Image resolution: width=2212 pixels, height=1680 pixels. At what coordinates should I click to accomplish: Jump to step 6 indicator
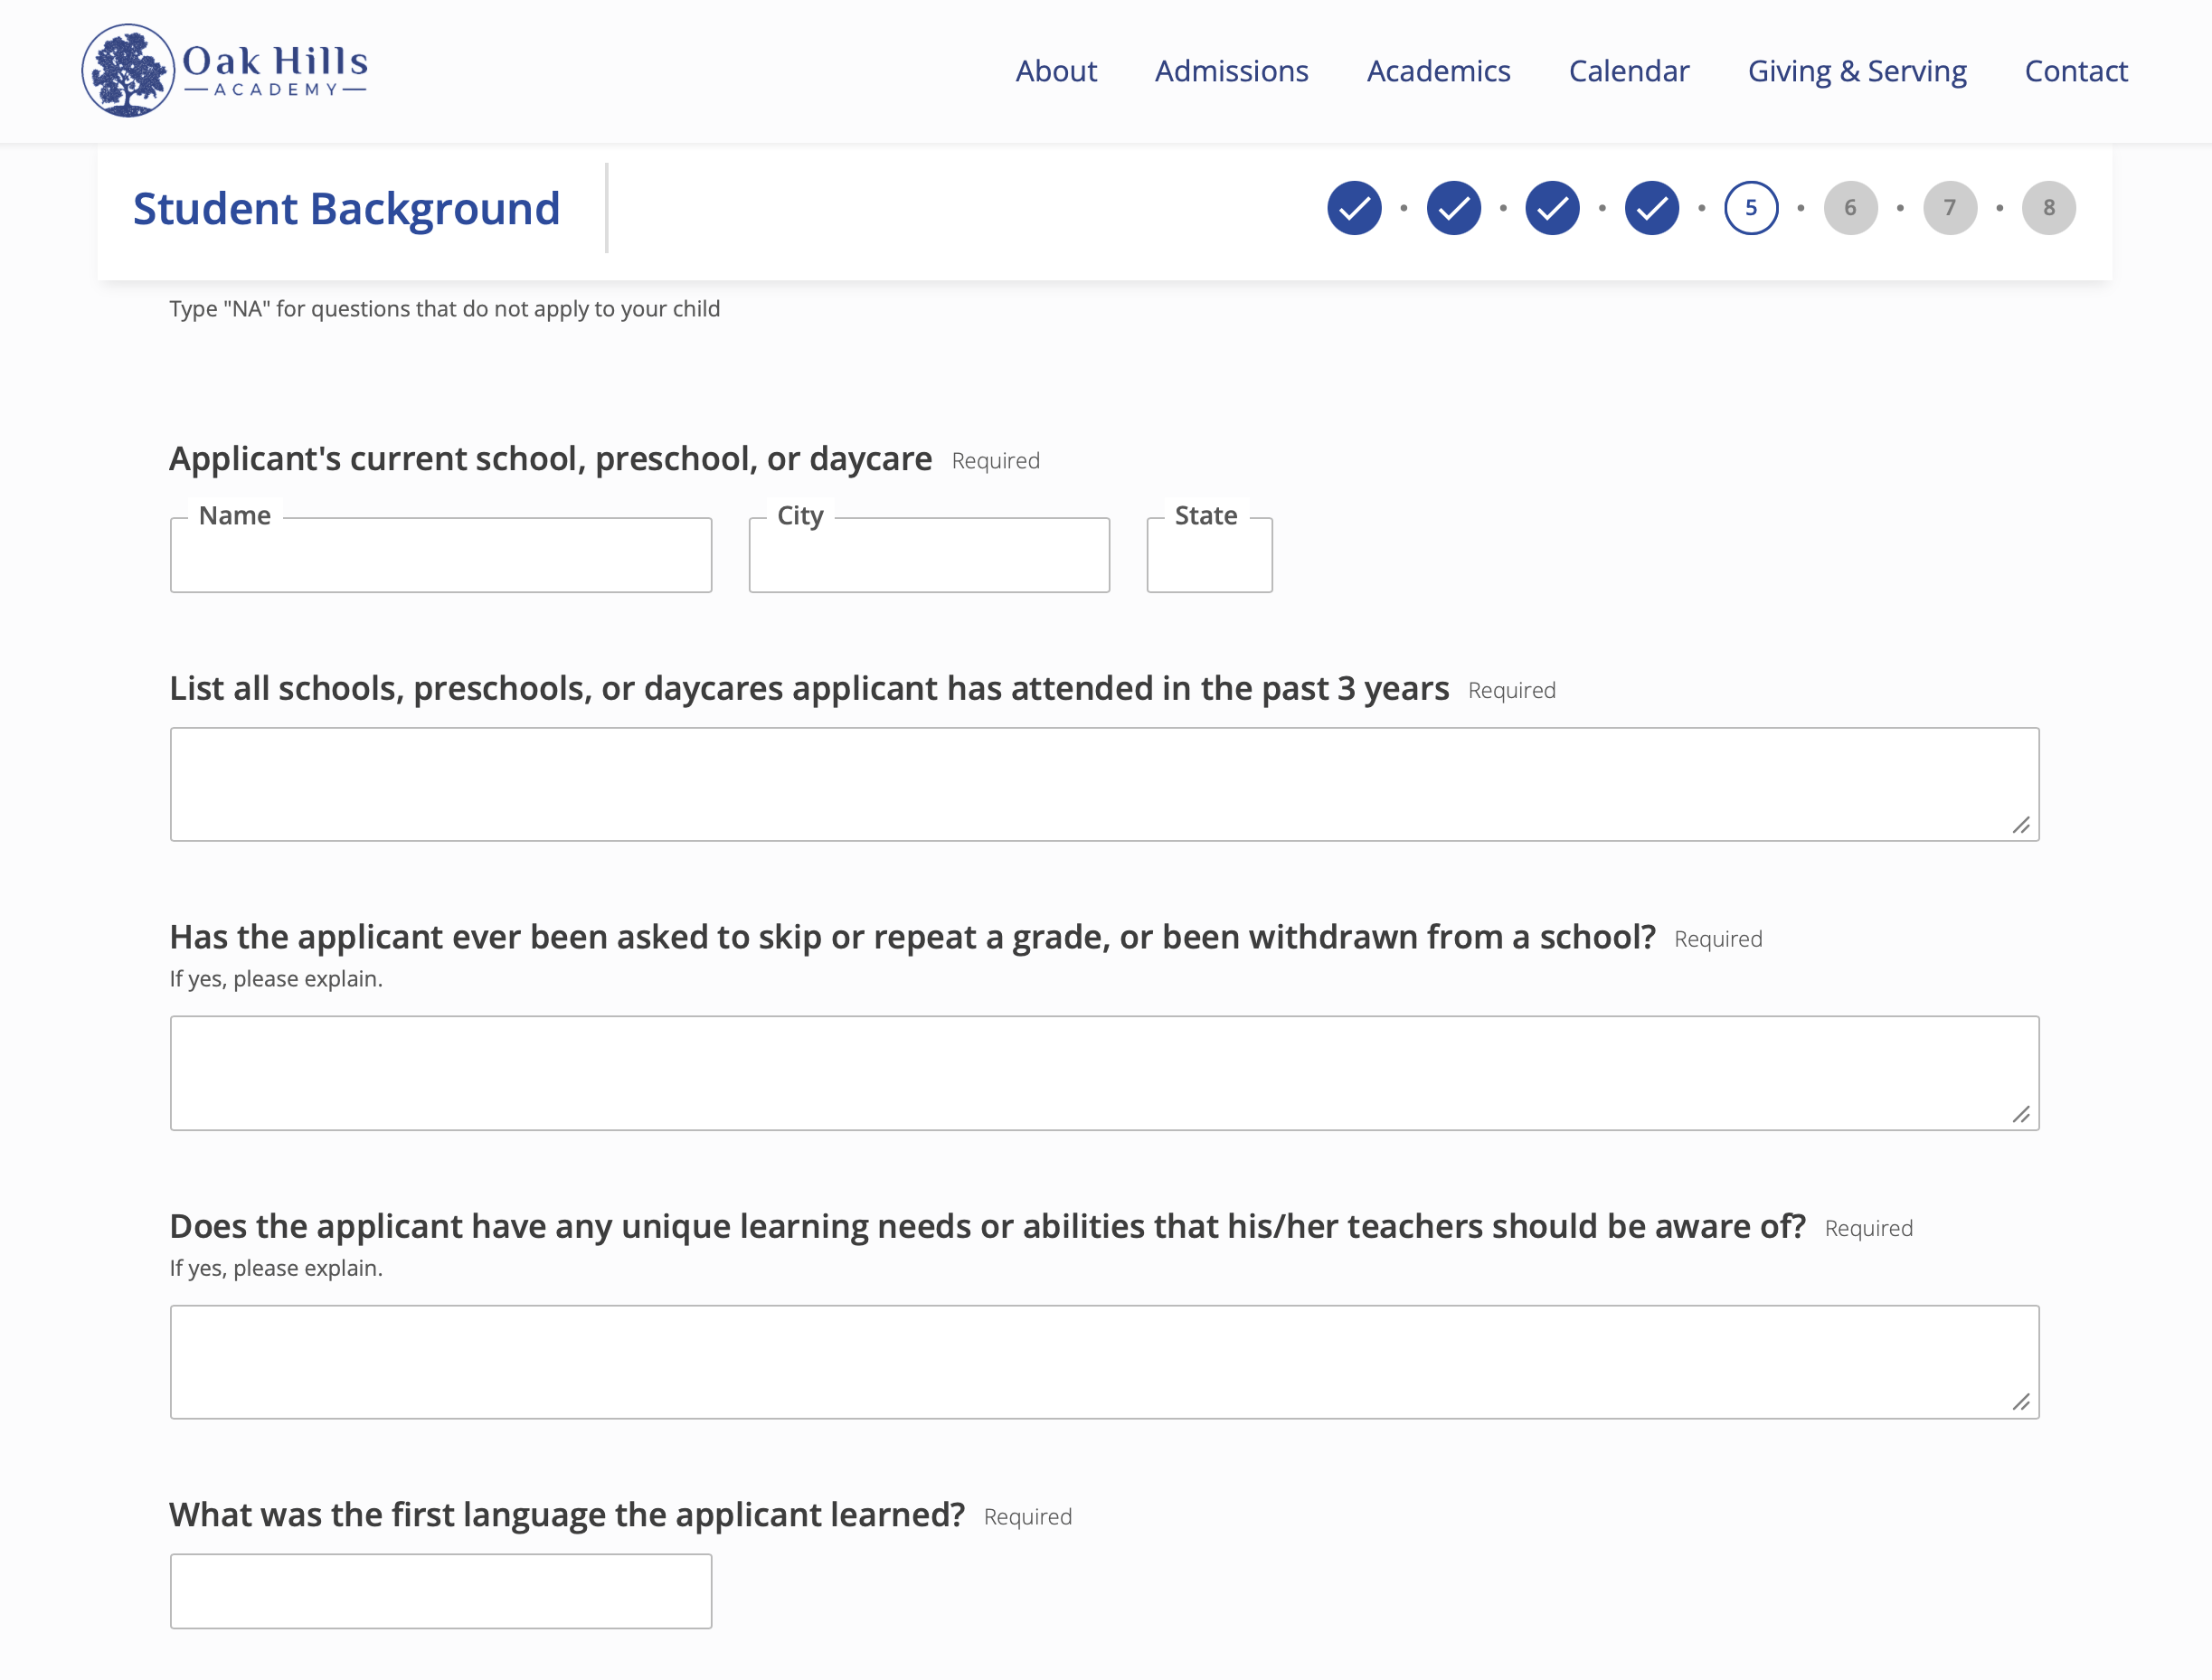1850,208
